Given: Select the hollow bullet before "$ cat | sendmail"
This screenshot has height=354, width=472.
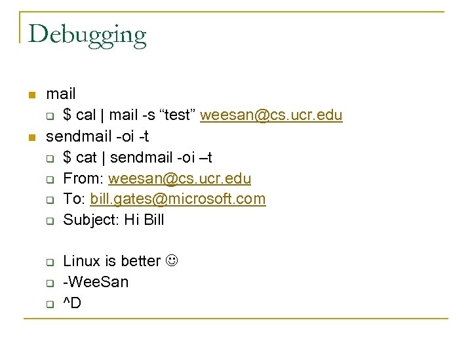Looking at the screenshot, I should click(x=49, y=159).
